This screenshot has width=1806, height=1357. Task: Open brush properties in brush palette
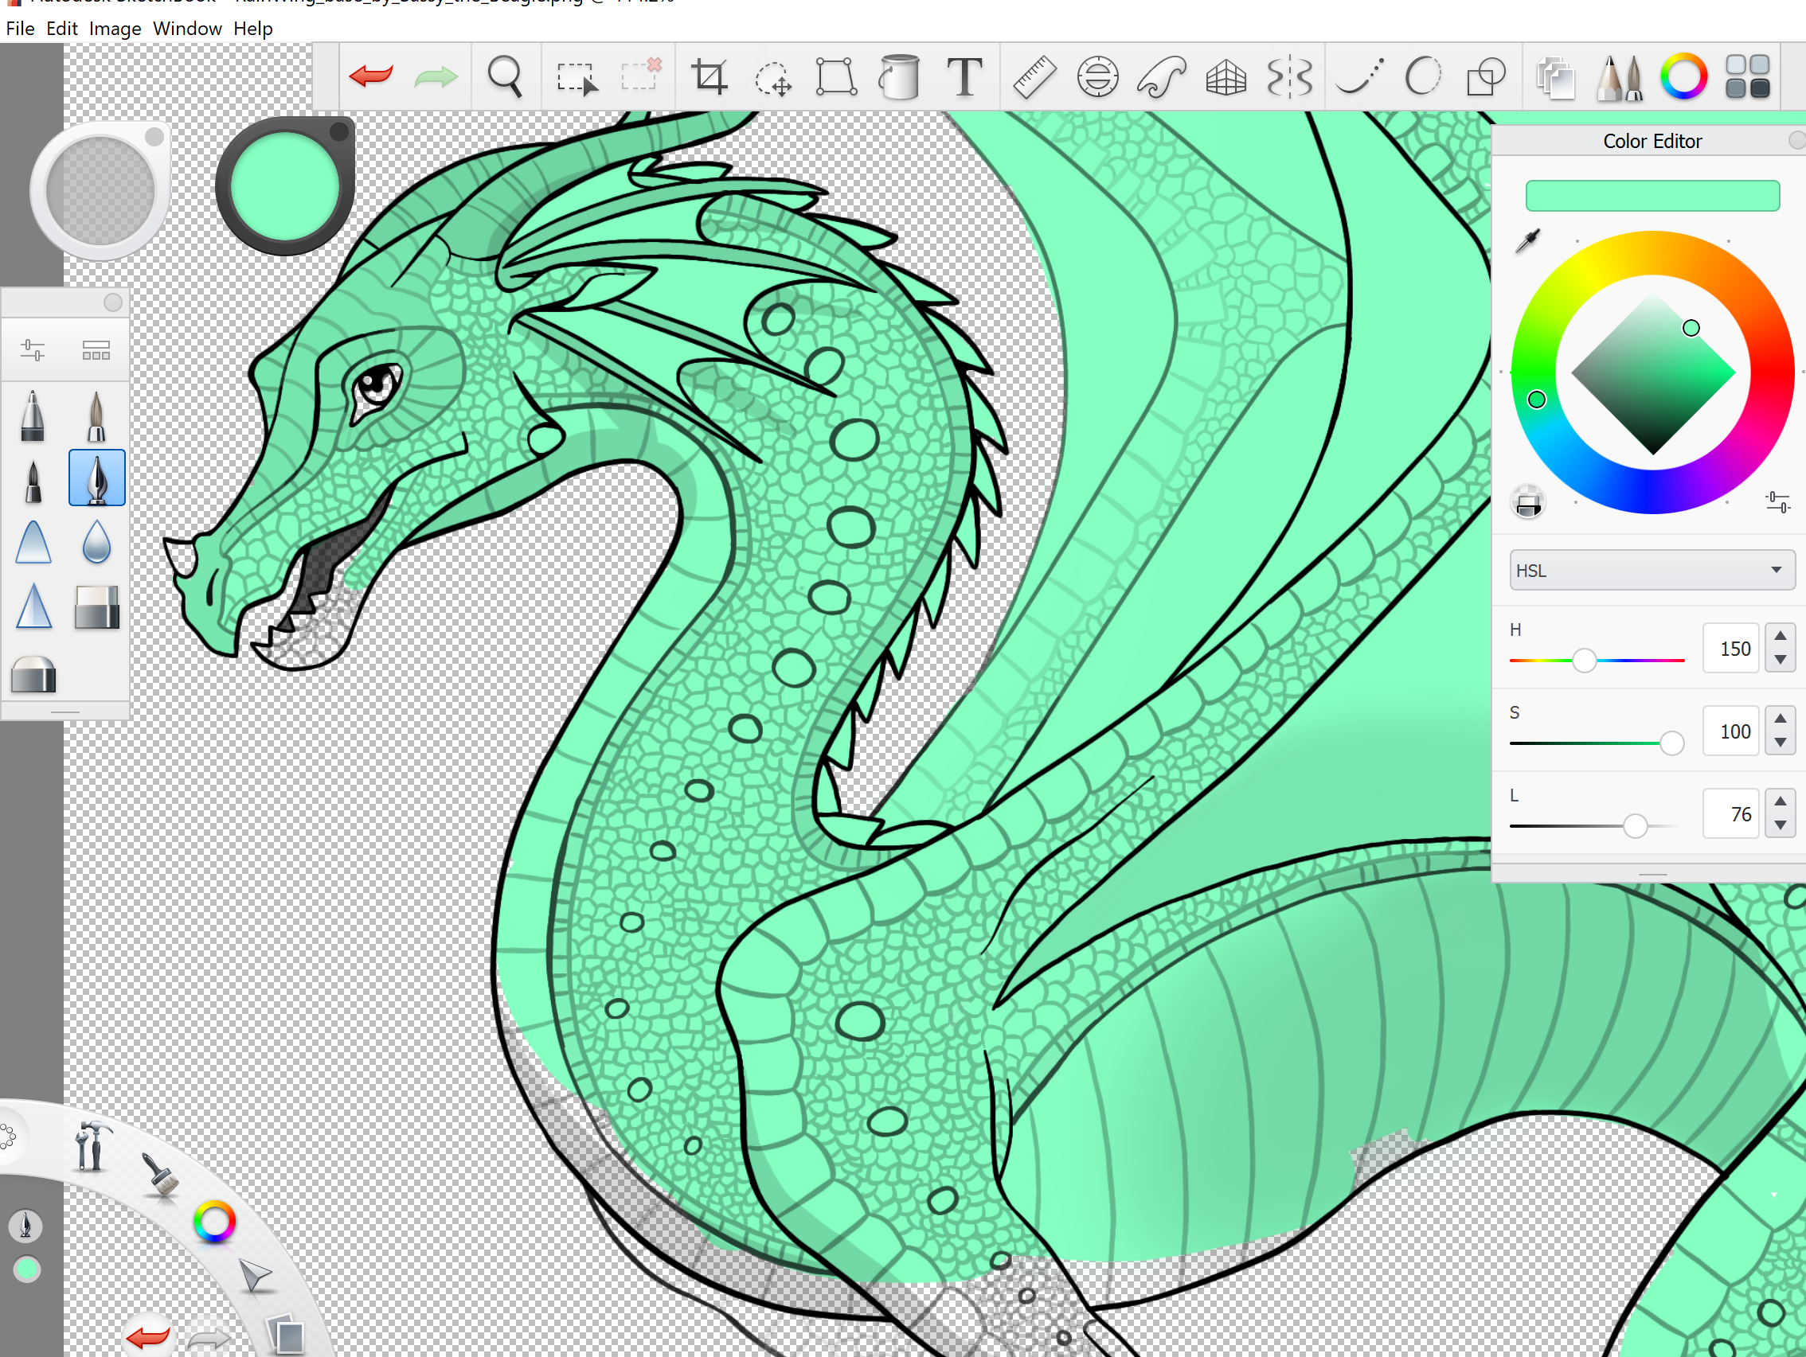pyautogui.click(x=33, y=350)
